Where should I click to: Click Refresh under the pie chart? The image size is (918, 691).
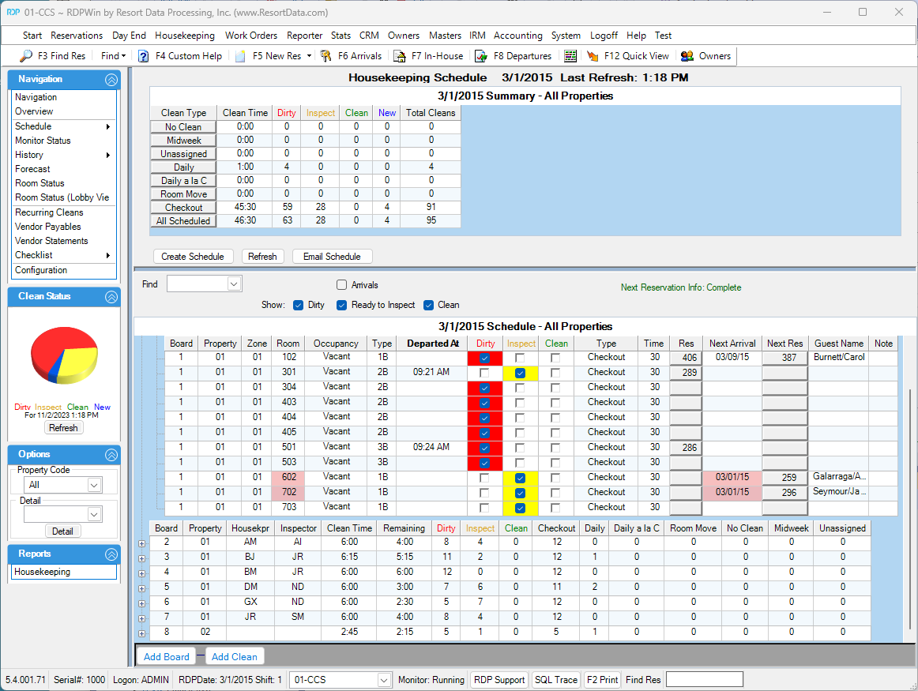click(63, 428)
